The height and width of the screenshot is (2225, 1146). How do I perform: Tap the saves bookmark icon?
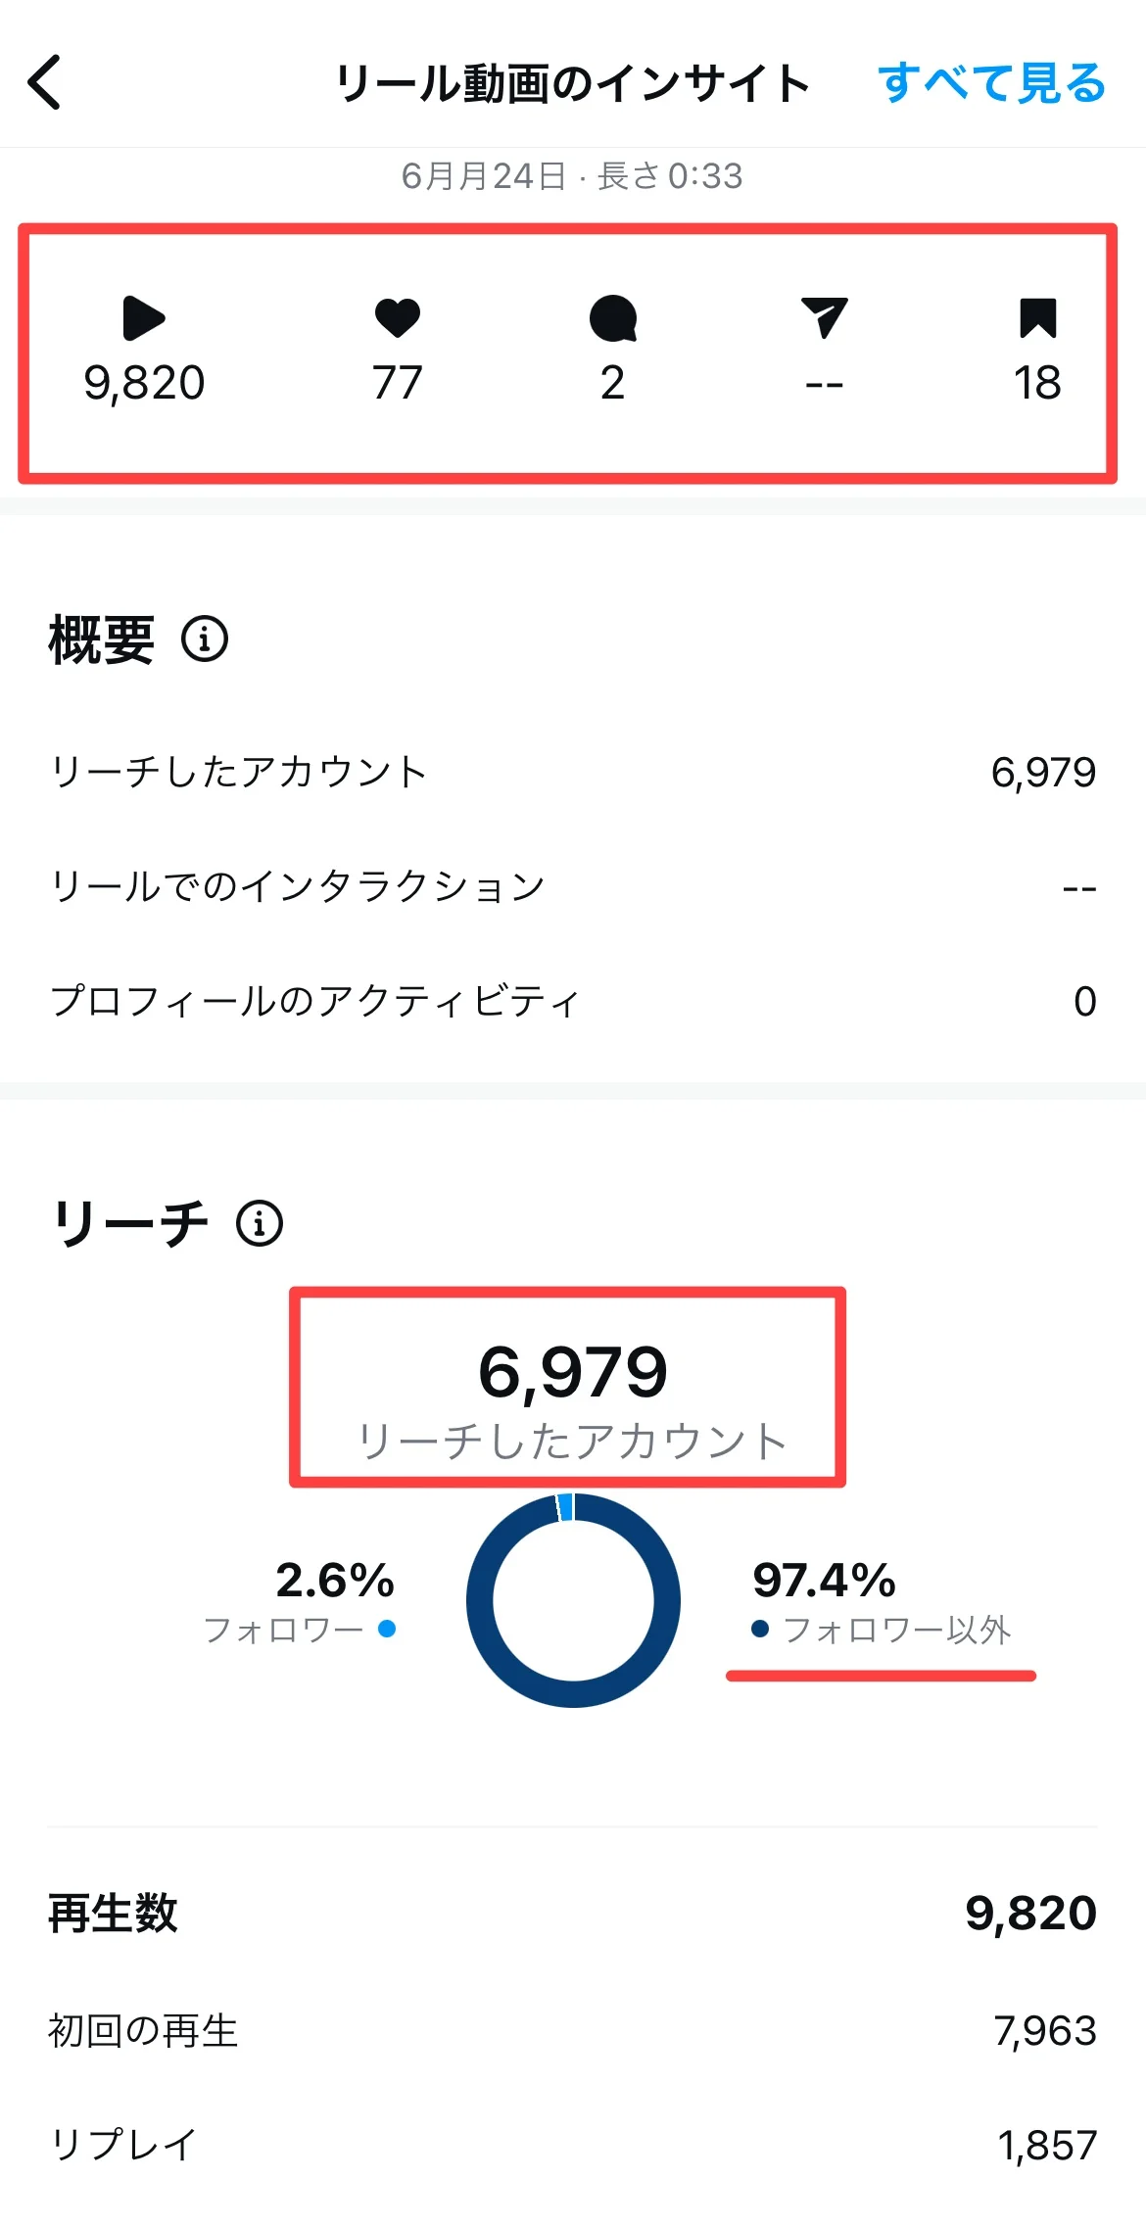[x=1037, y=318]
